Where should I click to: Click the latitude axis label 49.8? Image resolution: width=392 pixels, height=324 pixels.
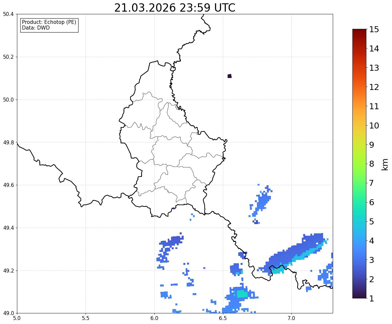(8, 142)
